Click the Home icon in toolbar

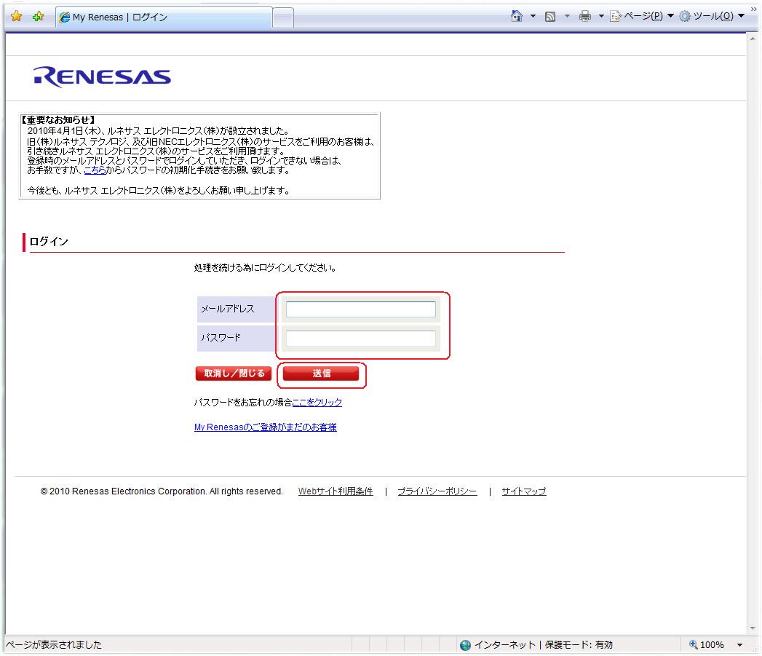[x=517, y=16]
